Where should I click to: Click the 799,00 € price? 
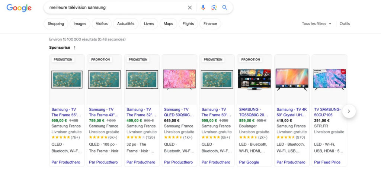click(97, 120)
